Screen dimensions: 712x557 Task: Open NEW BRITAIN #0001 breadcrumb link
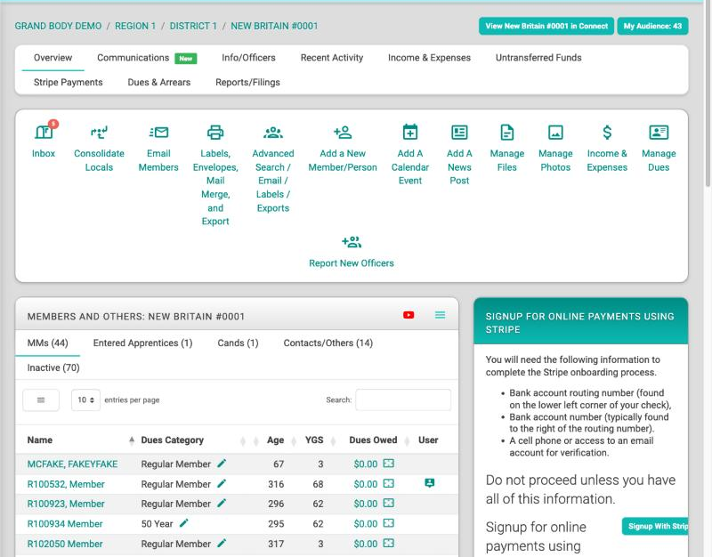(274, 26)
